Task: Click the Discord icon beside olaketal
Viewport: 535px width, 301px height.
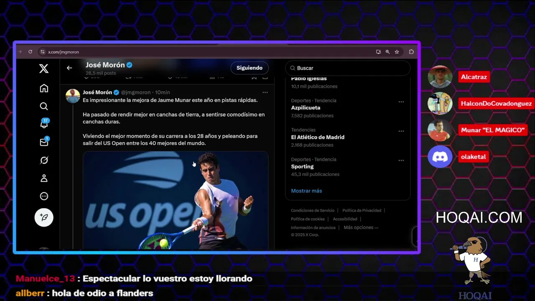Action: tap(440, 157)
